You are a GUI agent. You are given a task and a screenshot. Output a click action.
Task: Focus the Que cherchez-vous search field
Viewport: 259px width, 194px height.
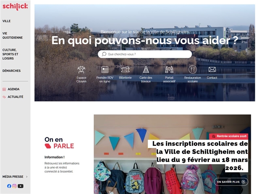point(145,54)
